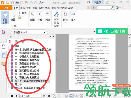Select bookmark 七、西垂大夫,名扬西戎

[x=27, y=77]
